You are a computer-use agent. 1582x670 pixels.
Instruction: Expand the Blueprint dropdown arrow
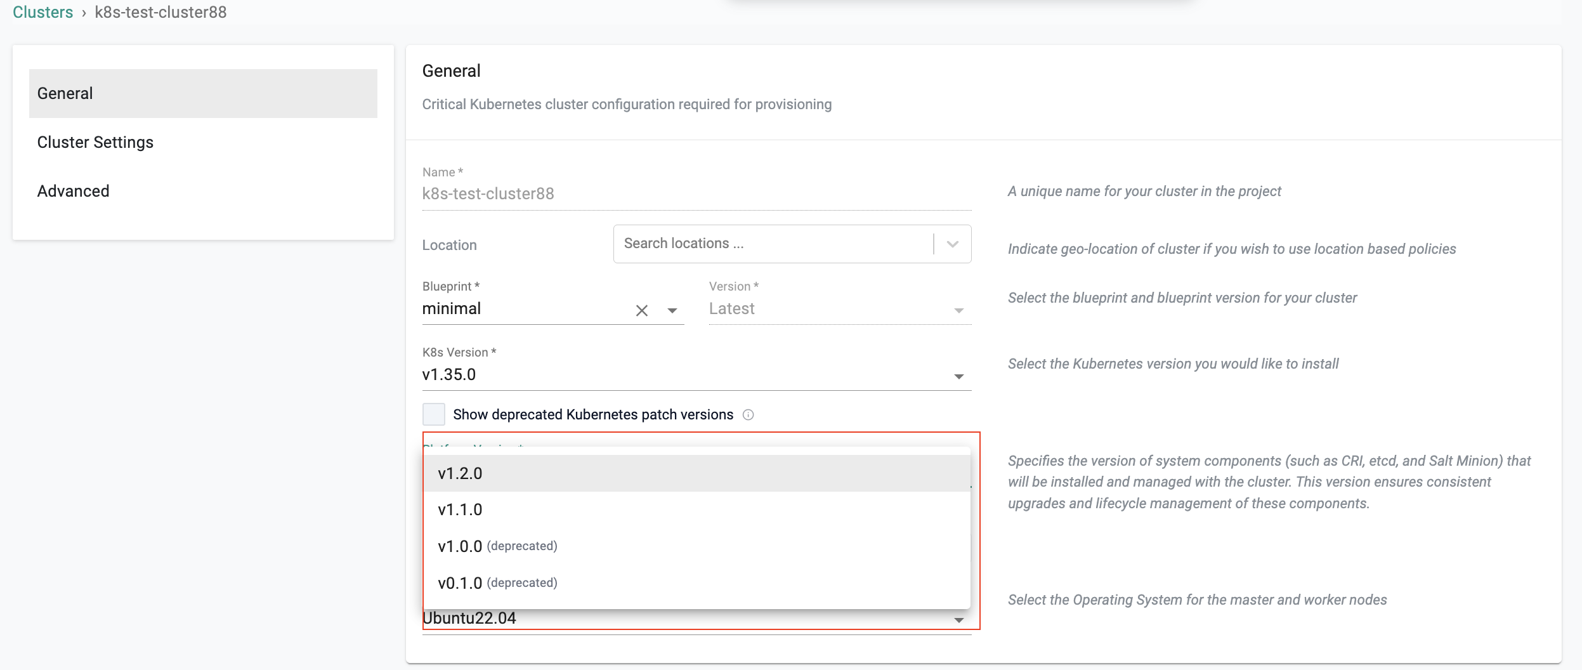pos(672,310)
